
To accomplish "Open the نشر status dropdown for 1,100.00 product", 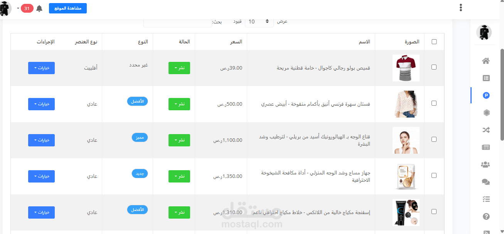I will pyautogui.click(x=179, y=140).
